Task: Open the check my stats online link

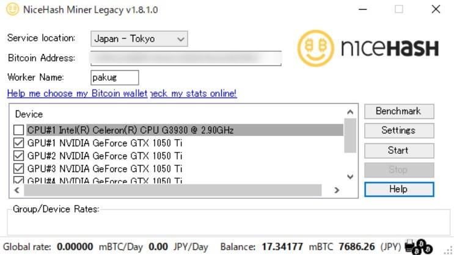Action: (x=194, y=93)
